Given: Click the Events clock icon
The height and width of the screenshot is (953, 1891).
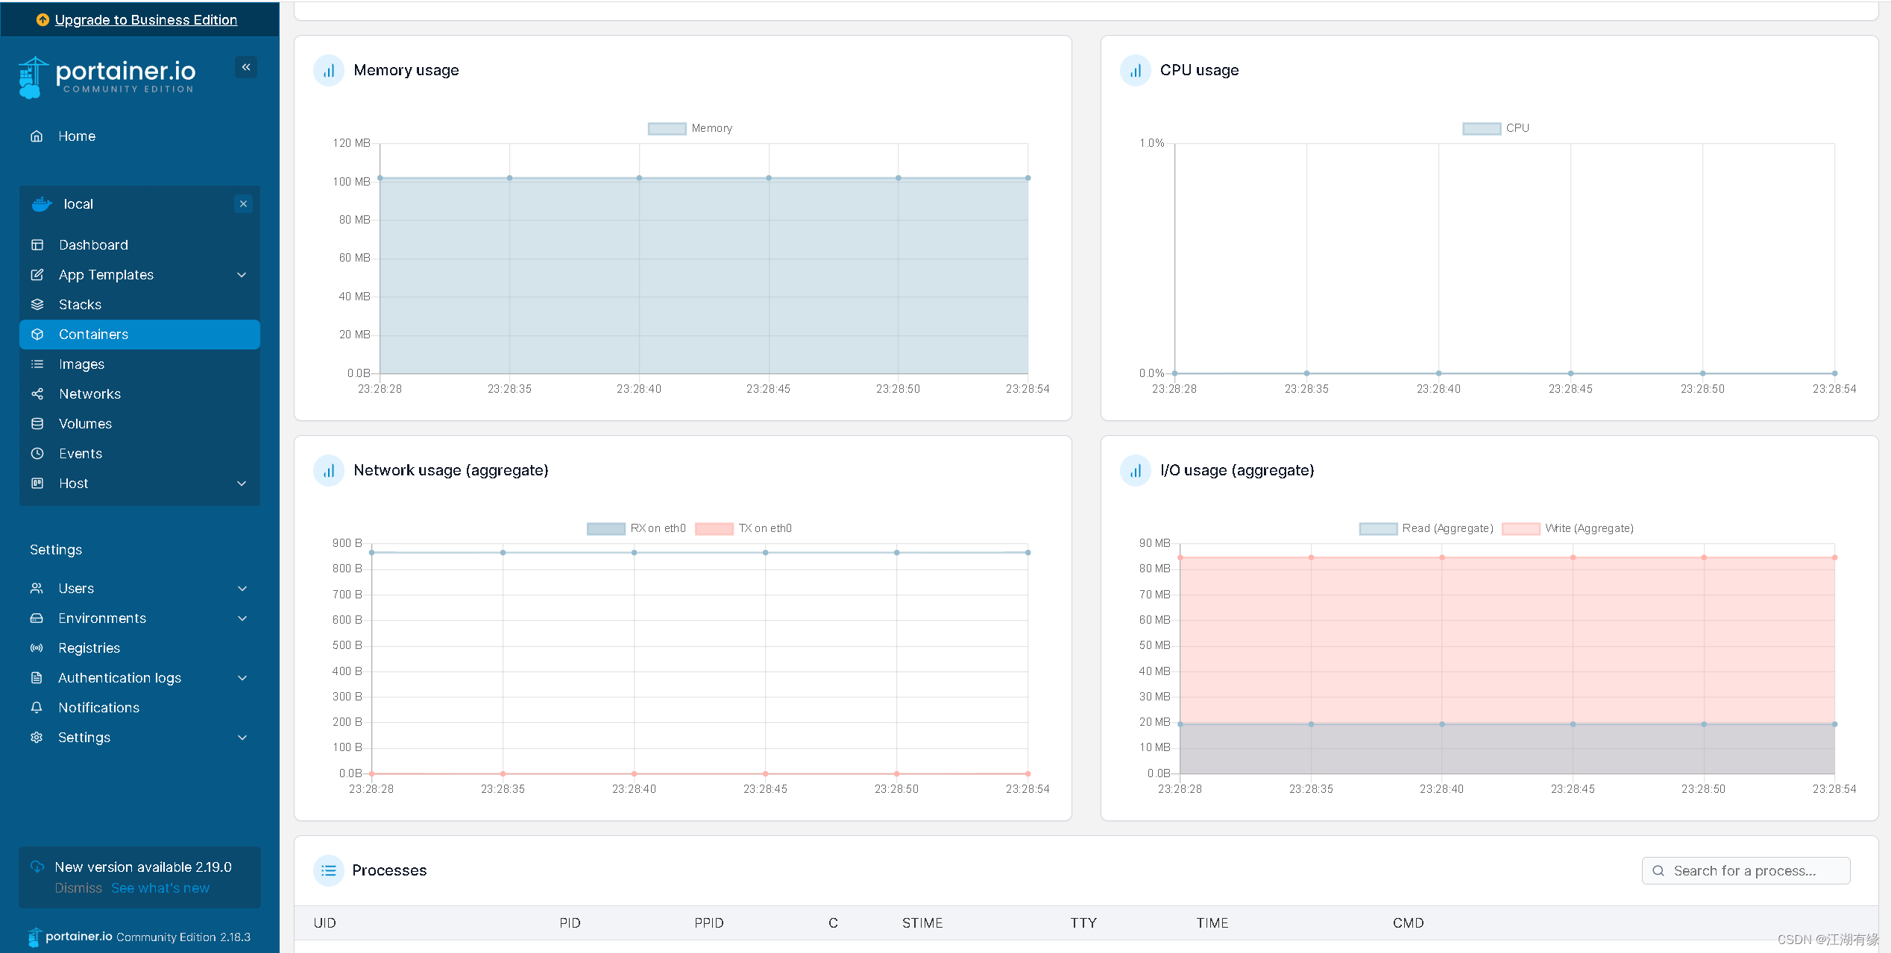Looking at the screenshot, I should coord(37,454).
